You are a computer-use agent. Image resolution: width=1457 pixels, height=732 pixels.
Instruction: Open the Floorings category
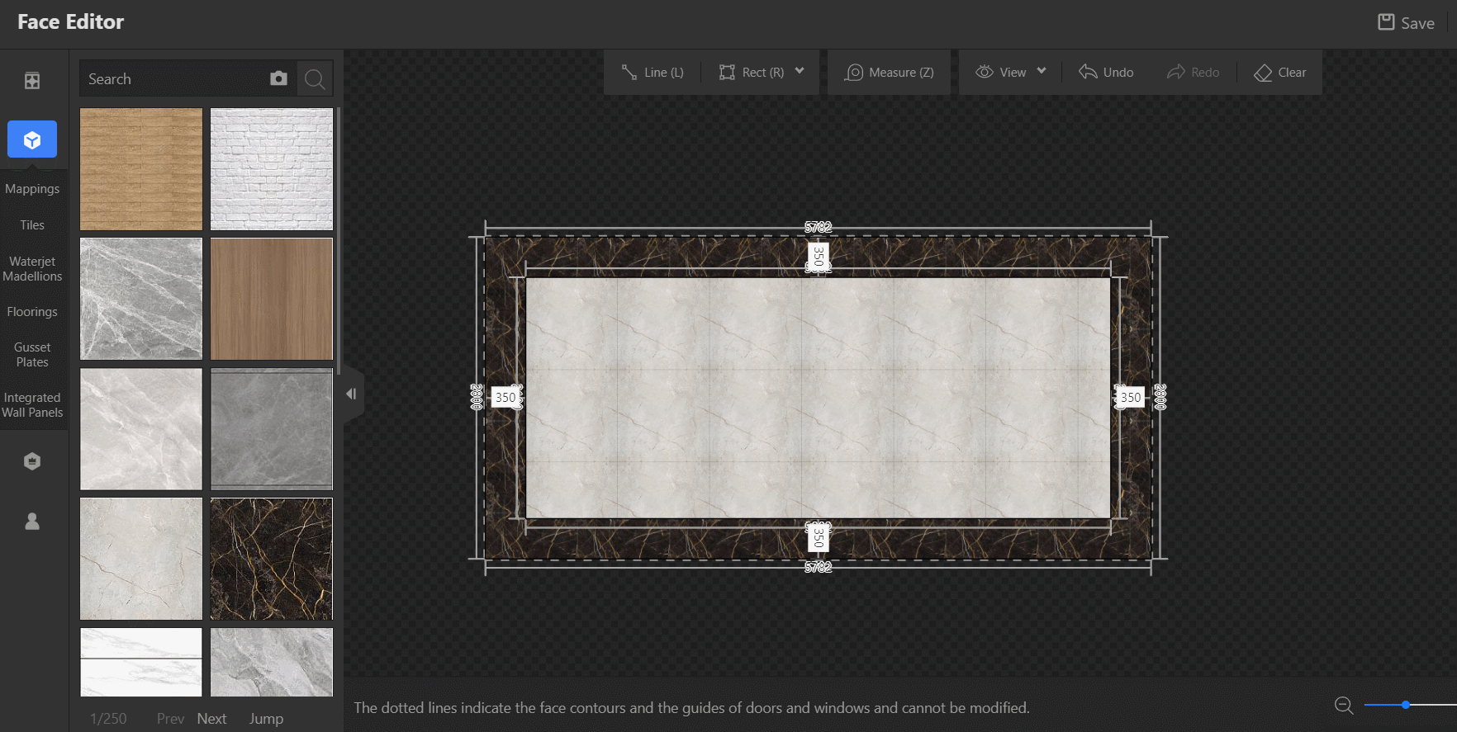[x=32, y=312]
